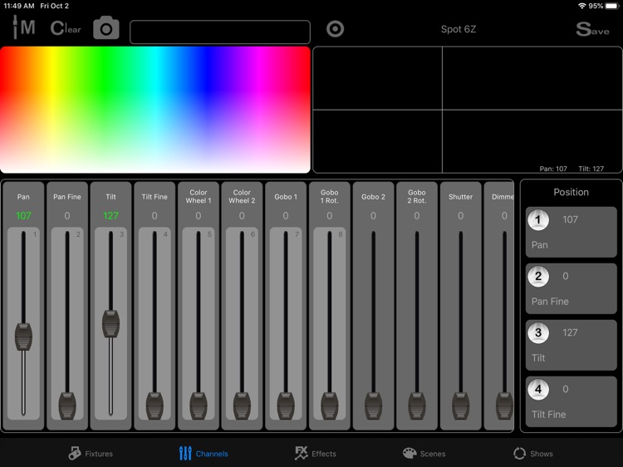Viewport: 623px width, 467px height.
Task: Click the Pan Fine fader knob
Action: [67, 406]
